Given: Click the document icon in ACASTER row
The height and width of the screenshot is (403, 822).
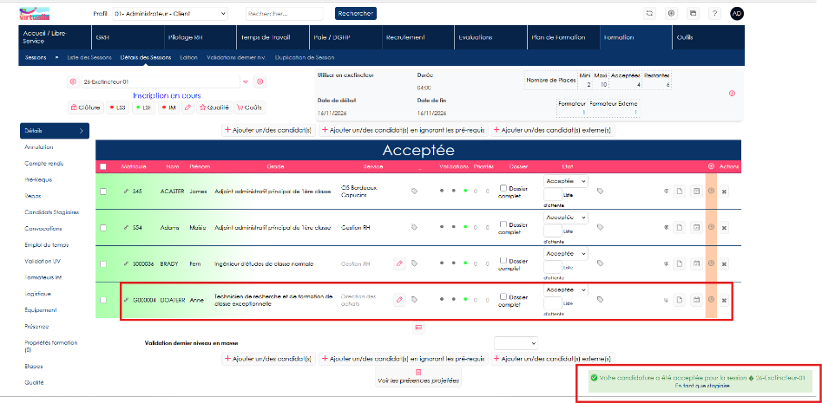Looking at the screenshot, I should 680,192.
